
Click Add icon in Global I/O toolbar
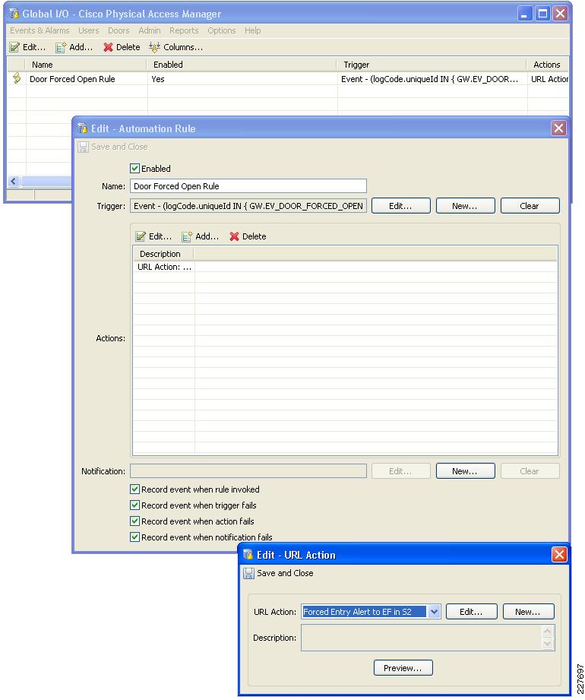click(61, 47)
